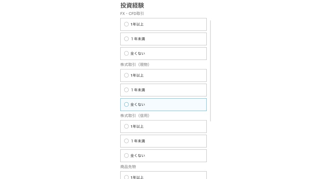Click the radio circle beside 株式取引（現物） １年未満

[x=127, y=90]
